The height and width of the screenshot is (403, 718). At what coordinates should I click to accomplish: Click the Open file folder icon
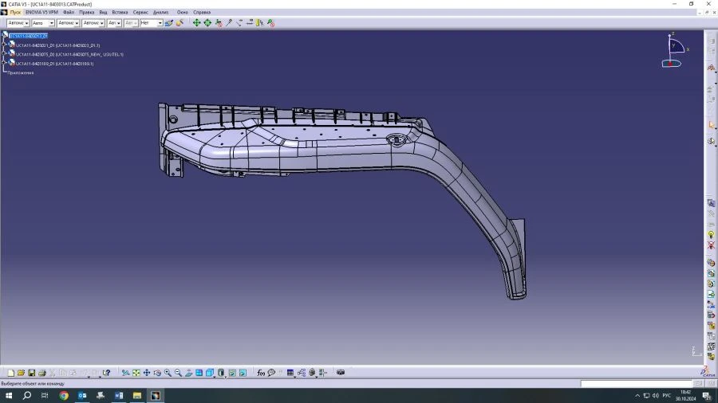[22, 373]
